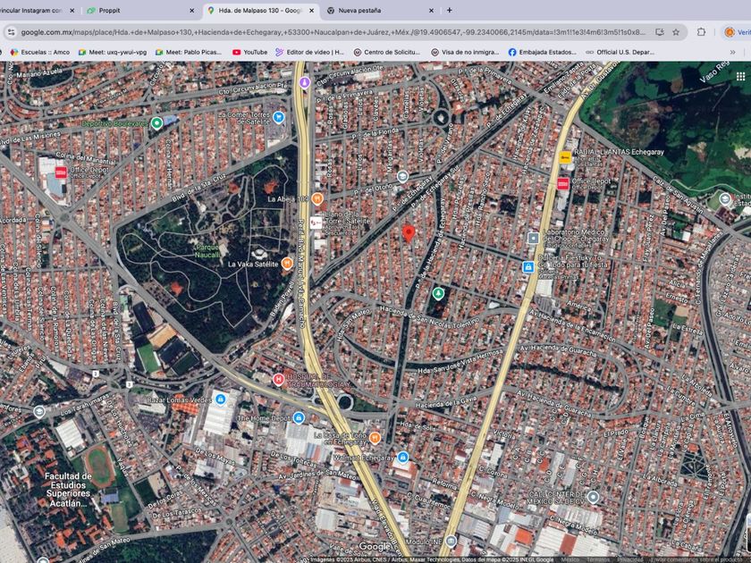Open the Google apps grid icon
The image size is (751, 563).
coord(740,76)
